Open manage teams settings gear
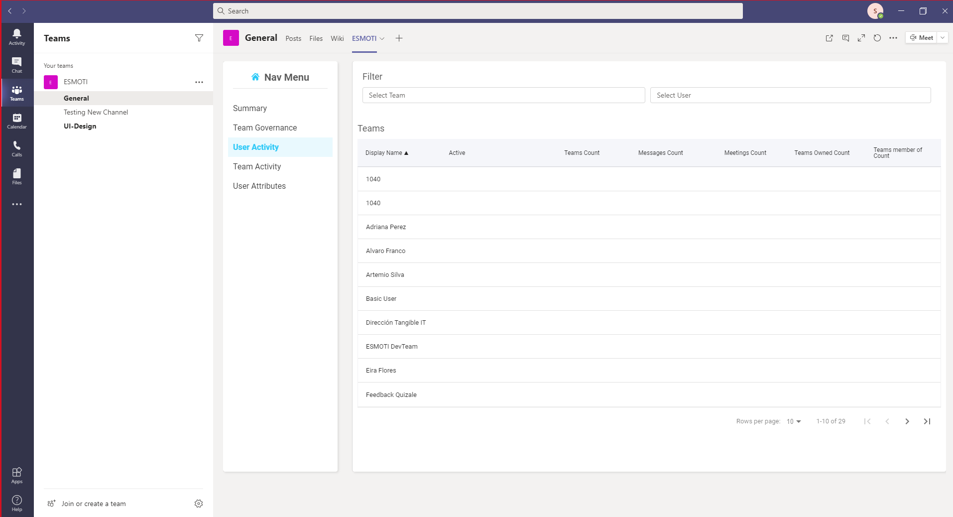Viewport: 953px width, 517px height. 199,504
